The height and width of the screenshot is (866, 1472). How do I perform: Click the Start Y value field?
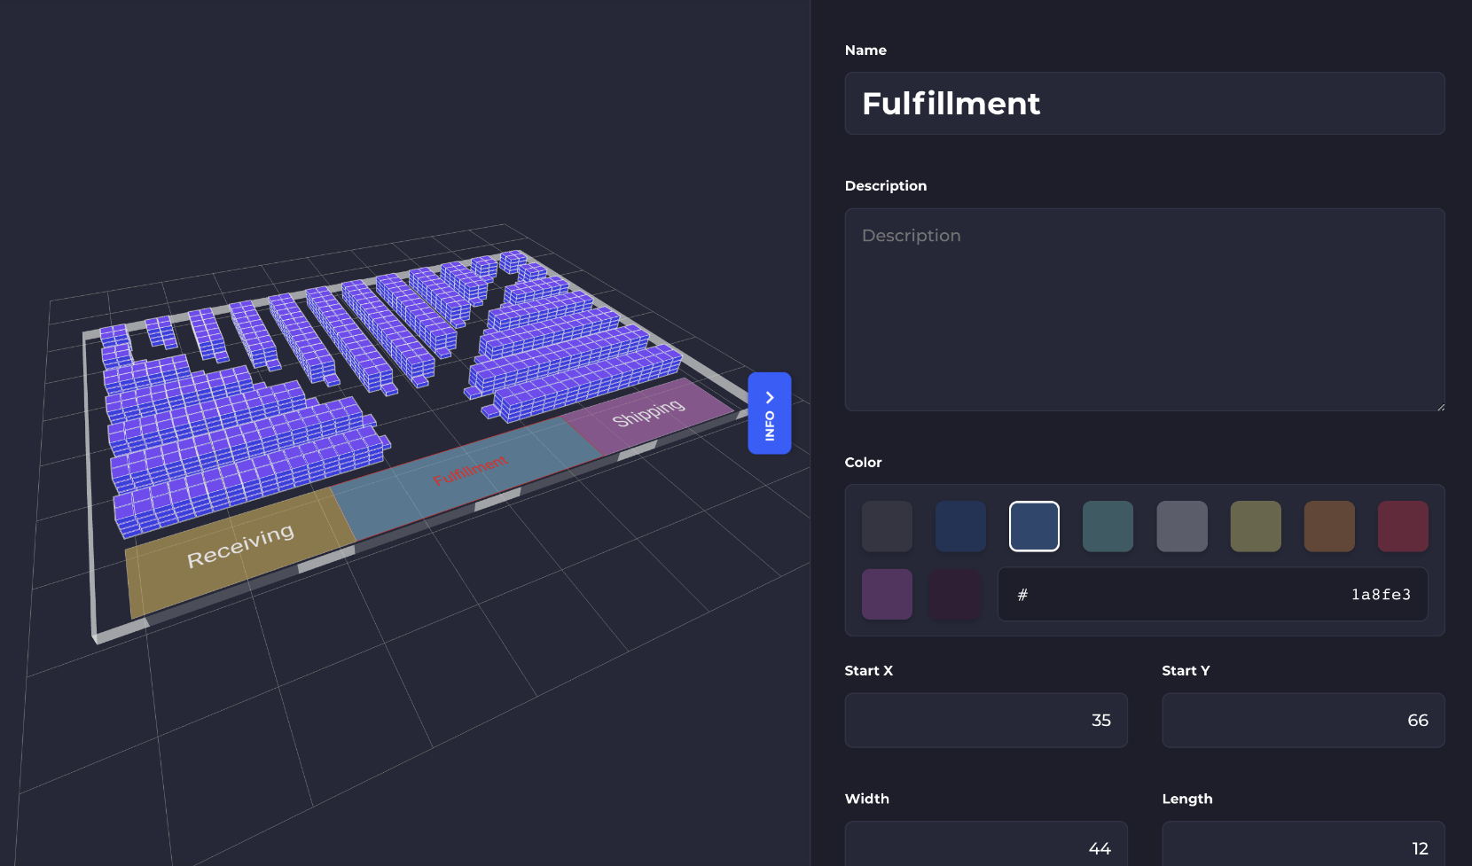coord(1303,721)
